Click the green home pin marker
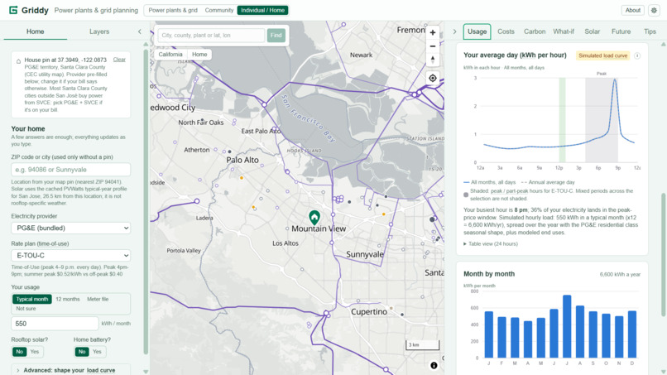Image resolution: width=667 pixels, height=375 pixels. click(x=314, y=218)
